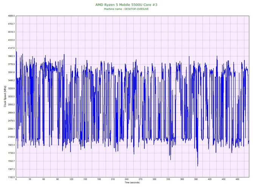Screen dimensions: 253x189
Task: Click the 240 second mark on the time axis
Action: click(126, 180)
